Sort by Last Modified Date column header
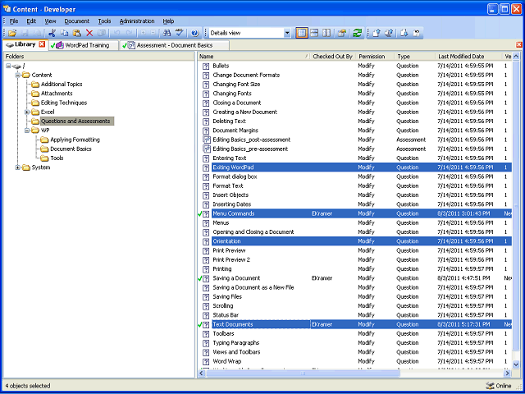 tap(468, 57)
